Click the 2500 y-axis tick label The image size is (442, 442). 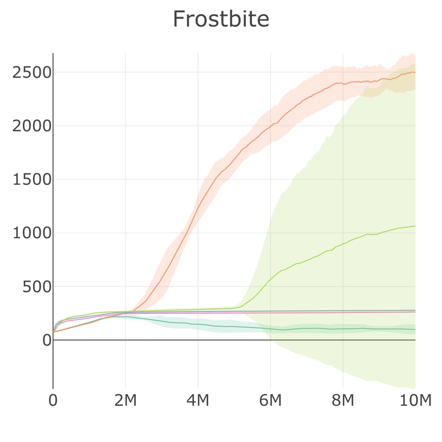pos(32,73)
